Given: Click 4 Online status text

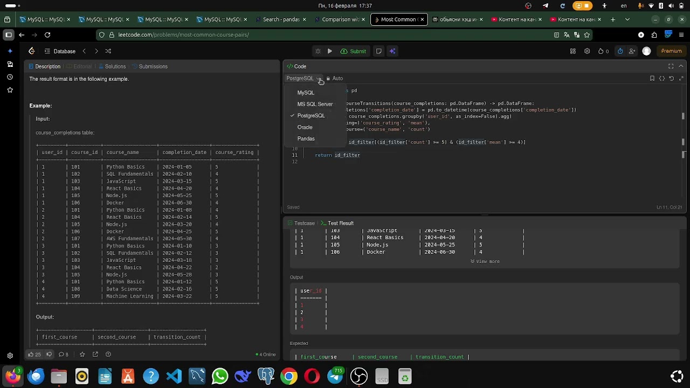Looking at the screenshot, I should tap(266, 355).
